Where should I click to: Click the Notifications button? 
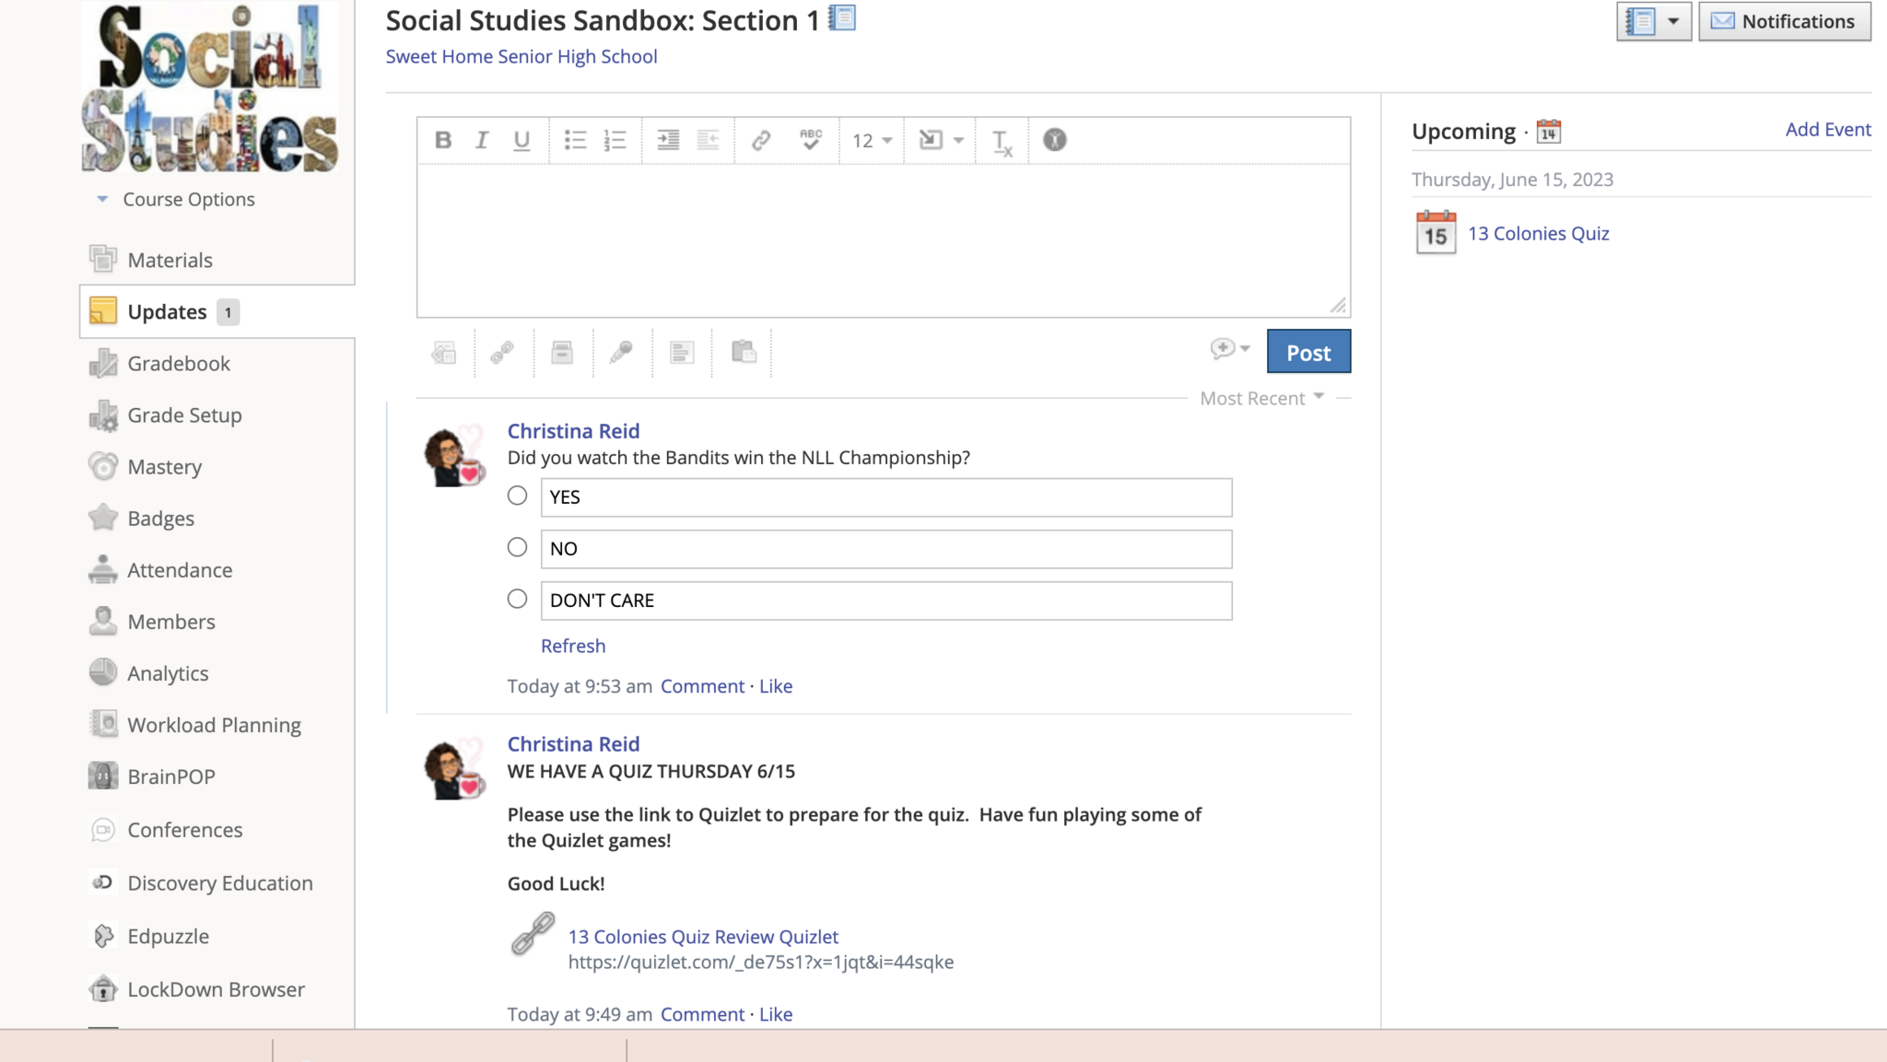coord(1784,21)
